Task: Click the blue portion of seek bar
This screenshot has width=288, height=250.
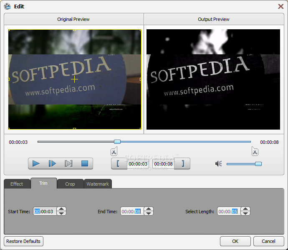Action: pos(185,142)
